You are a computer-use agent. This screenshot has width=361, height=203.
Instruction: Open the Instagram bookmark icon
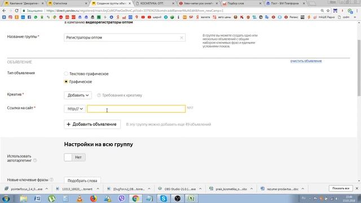tap(10, 17)
